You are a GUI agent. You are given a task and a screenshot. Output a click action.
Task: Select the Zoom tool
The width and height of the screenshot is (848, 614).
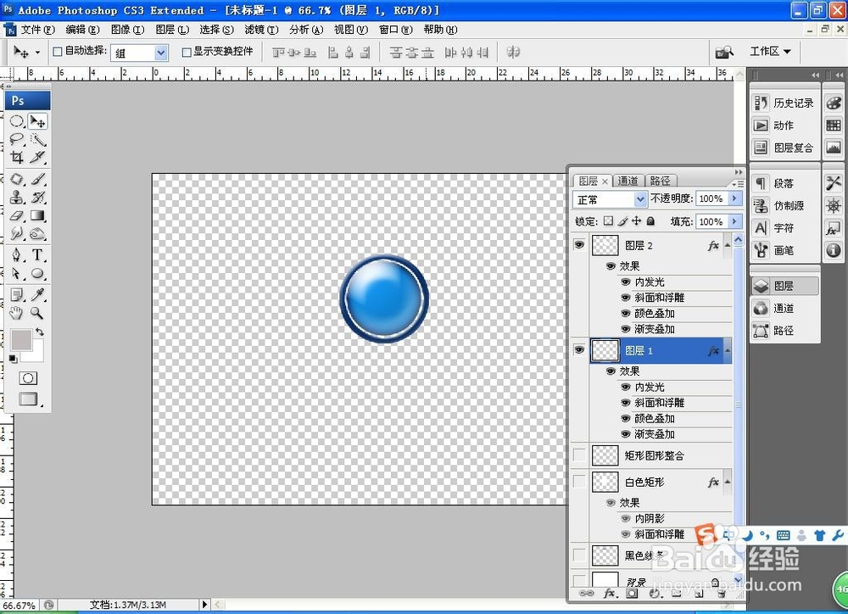tap(37, 313)
